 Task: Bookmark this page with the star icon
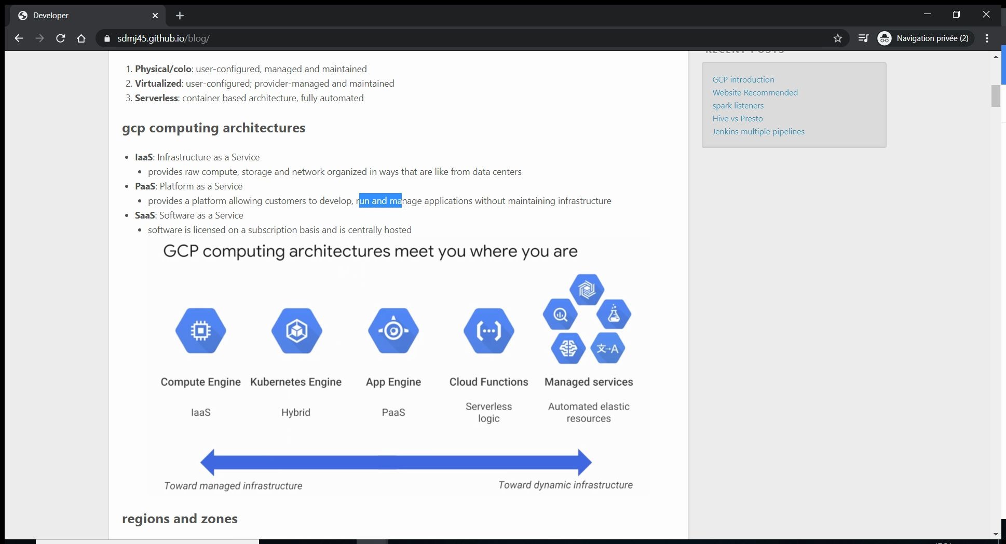(837, 38)
